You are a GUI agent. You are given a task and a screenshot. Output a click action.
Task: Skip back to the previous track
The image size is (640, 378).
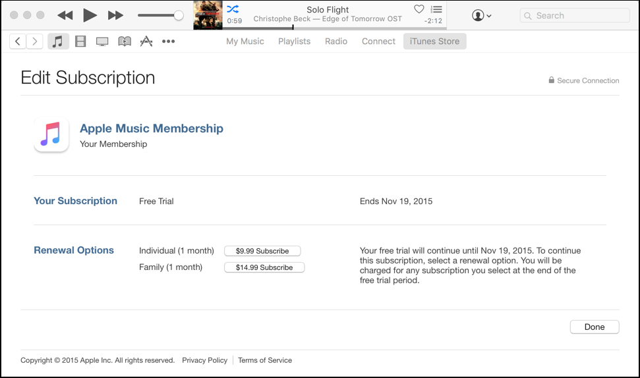[65, 16]
